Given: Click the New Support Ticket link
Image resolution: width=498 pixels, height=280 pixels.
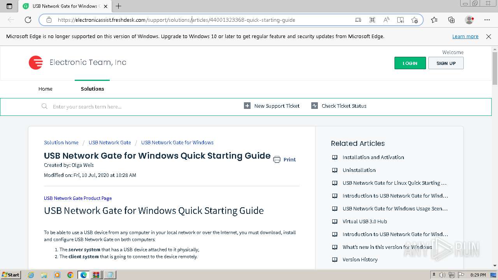Looking at the screenshot, I should tap(277, 106).
